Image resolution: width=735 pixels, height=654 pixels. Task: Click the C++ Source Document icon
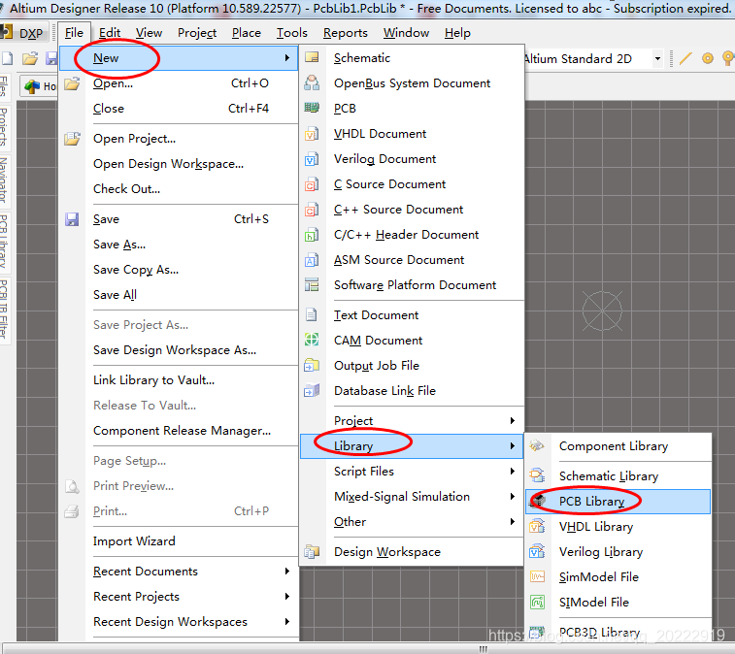[312, 210]
